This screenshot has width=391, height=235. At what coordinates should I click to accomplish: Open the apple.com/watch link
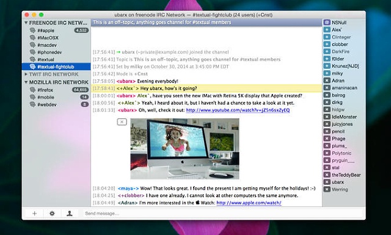click(249, 203)
